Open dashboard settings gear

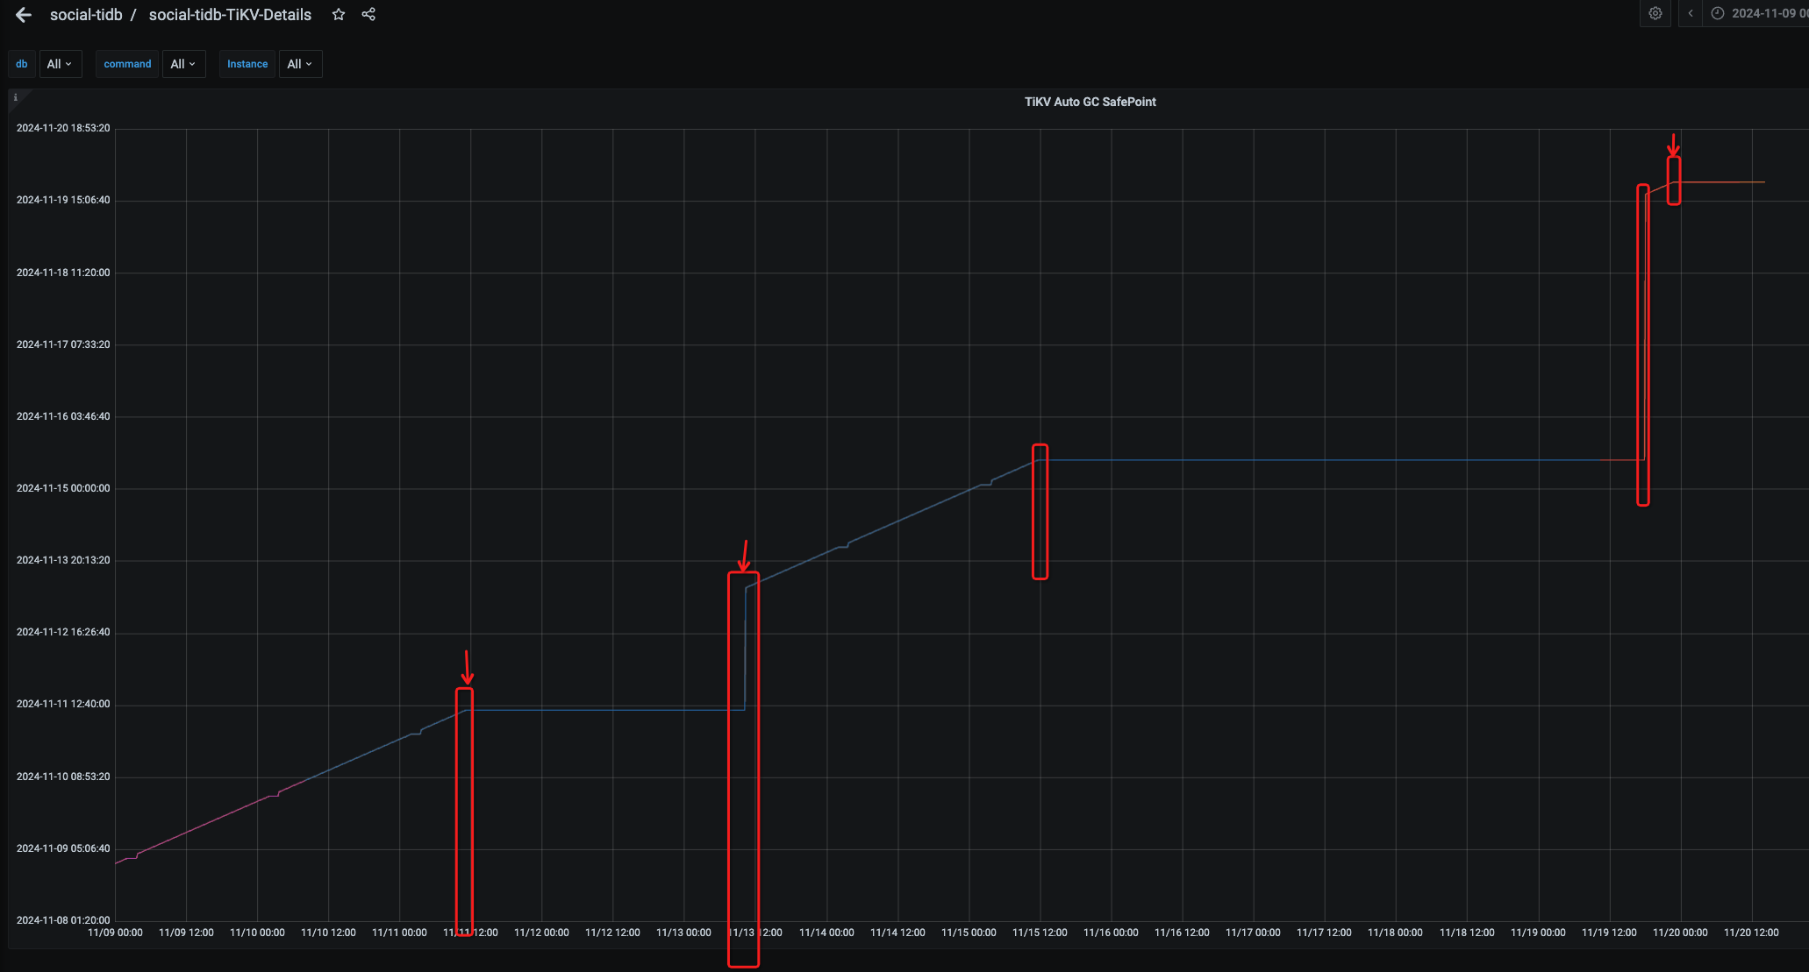1655,13
